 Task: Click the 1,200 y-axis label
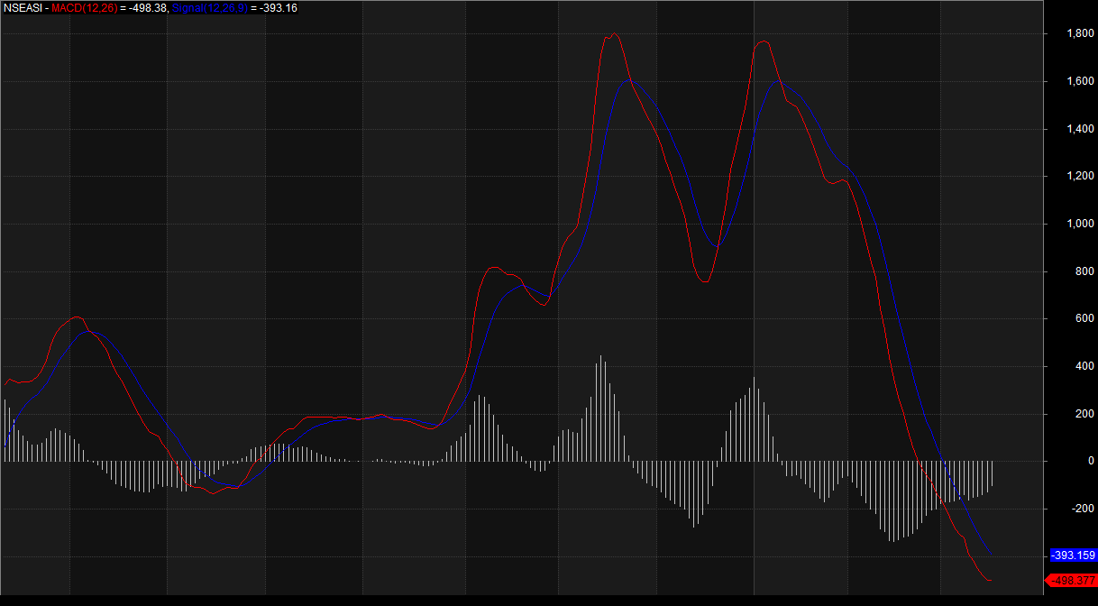(x=1080, y=177)
